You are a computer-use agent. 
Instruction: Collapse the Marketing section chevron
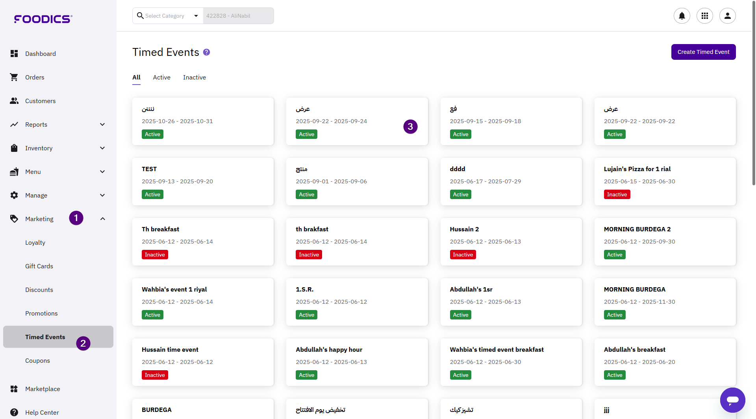(102, 219)
